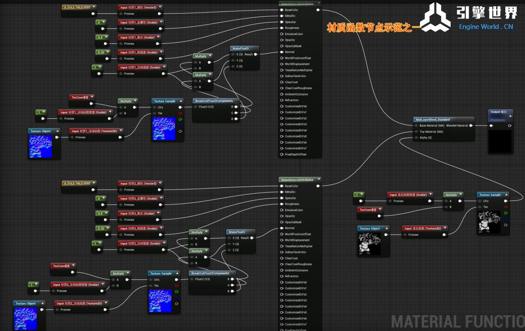This screenshot has width=525, height=331.
Task: Click the black Output 输出 preview area
Action: [500, 141]
